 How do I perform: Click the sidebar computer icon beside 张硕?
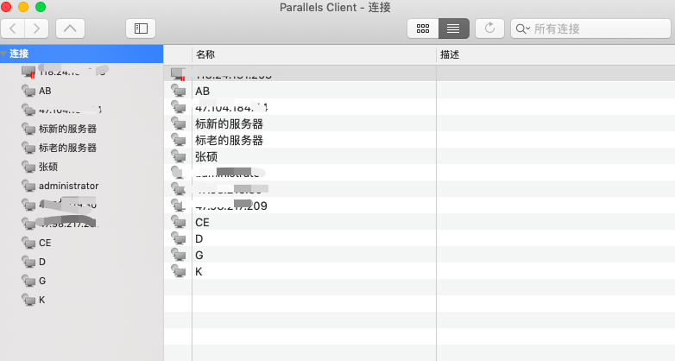(28, 167)
